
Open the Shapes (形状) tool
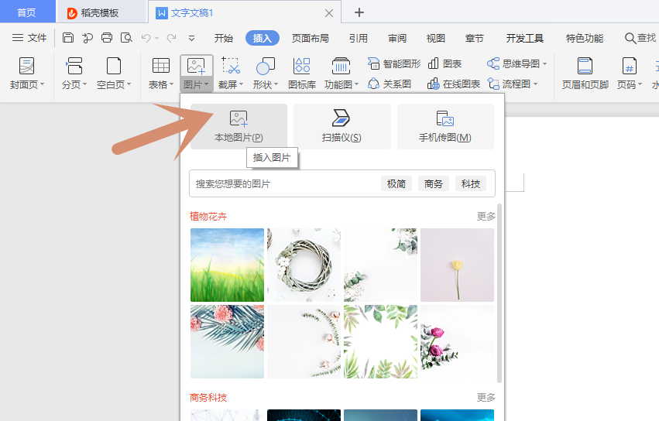tap(265, 73)
